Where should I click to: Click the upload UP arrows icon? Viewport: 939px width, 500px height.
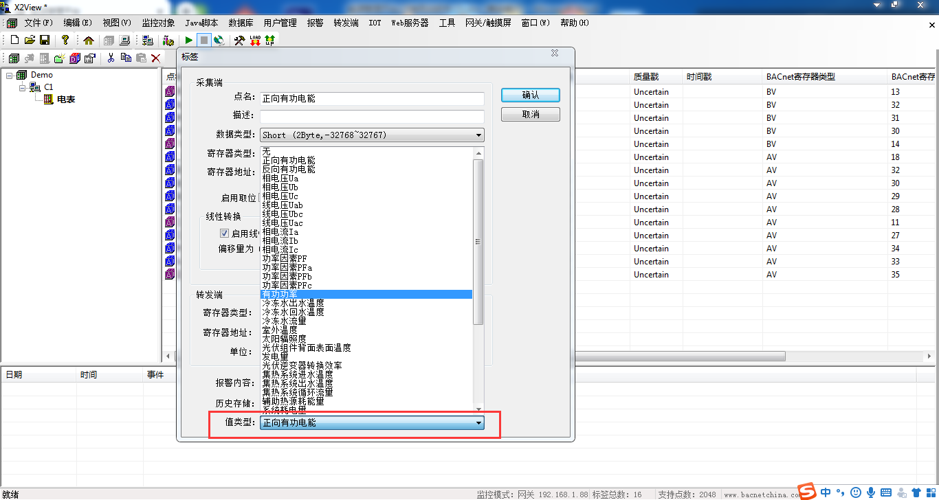269,41
